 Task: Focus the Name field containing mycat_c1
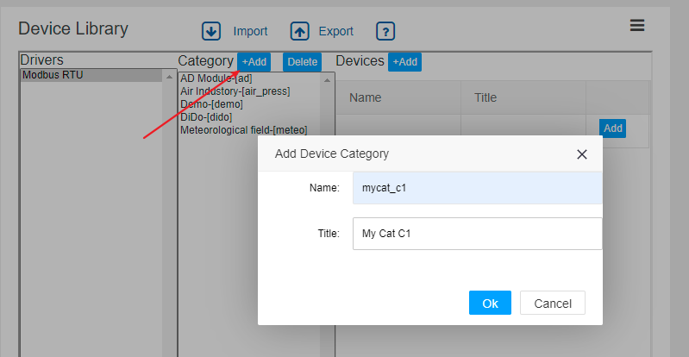[x=477, y=188]
